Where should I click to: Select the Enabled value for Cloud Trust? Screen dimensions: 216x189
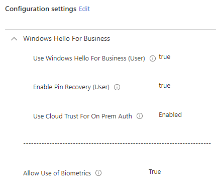pyautogui.click(x=170, y=115)
